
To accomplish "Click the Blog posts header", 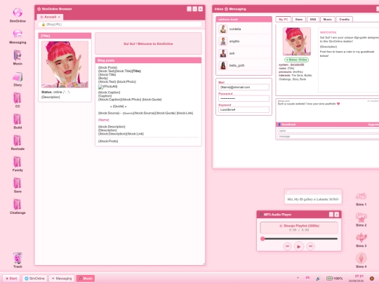I will [148, 60].
